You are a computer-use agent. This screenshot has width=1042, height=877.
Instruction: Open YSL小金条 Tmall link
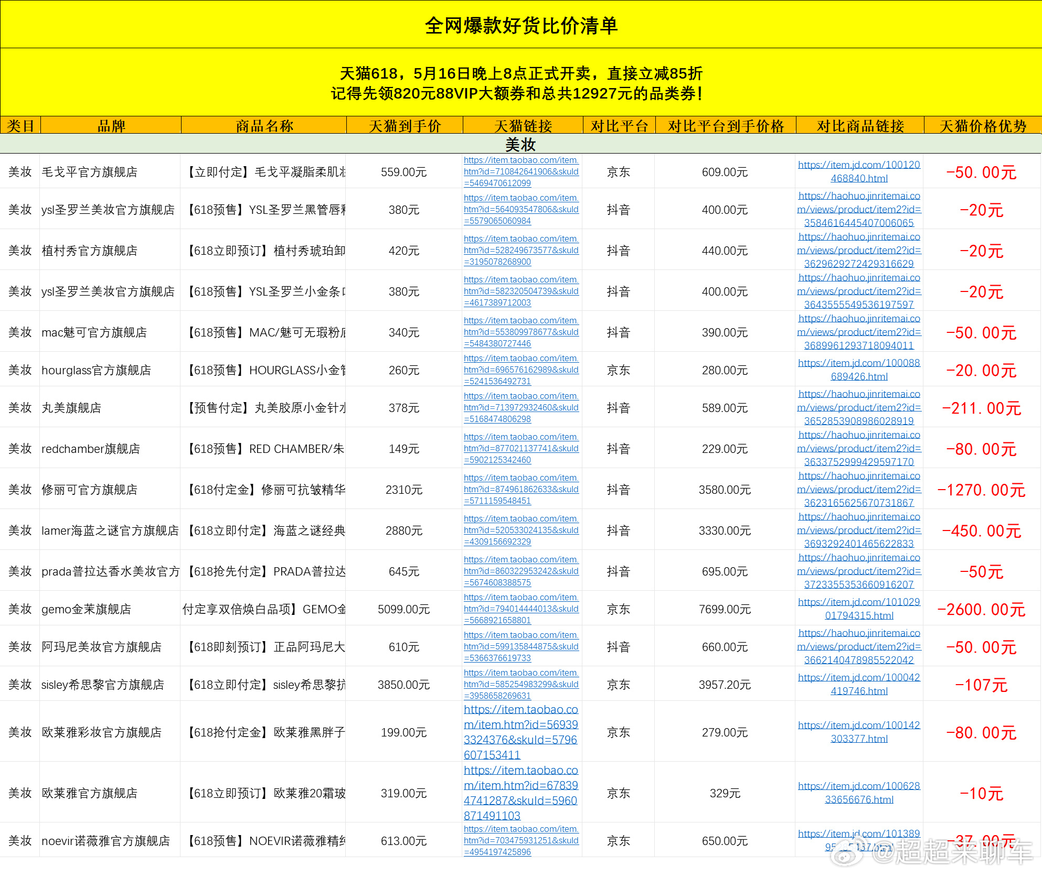(521, 291)
